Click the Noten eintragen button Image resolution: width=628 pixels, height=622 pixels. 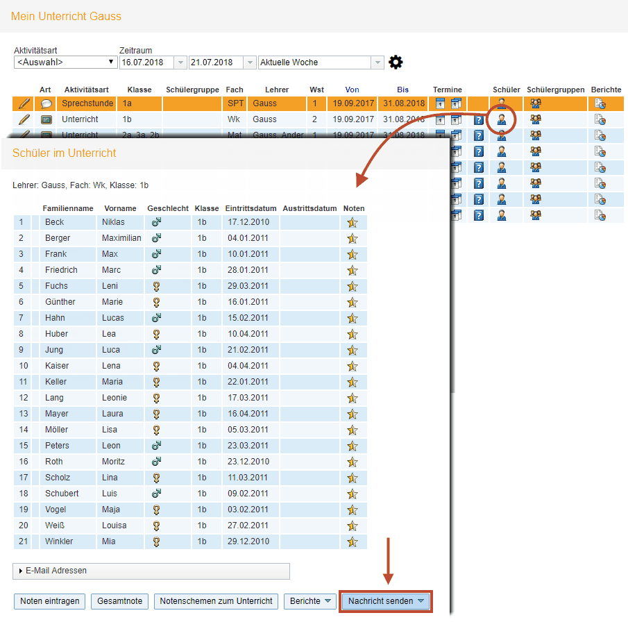click(50, 601)
